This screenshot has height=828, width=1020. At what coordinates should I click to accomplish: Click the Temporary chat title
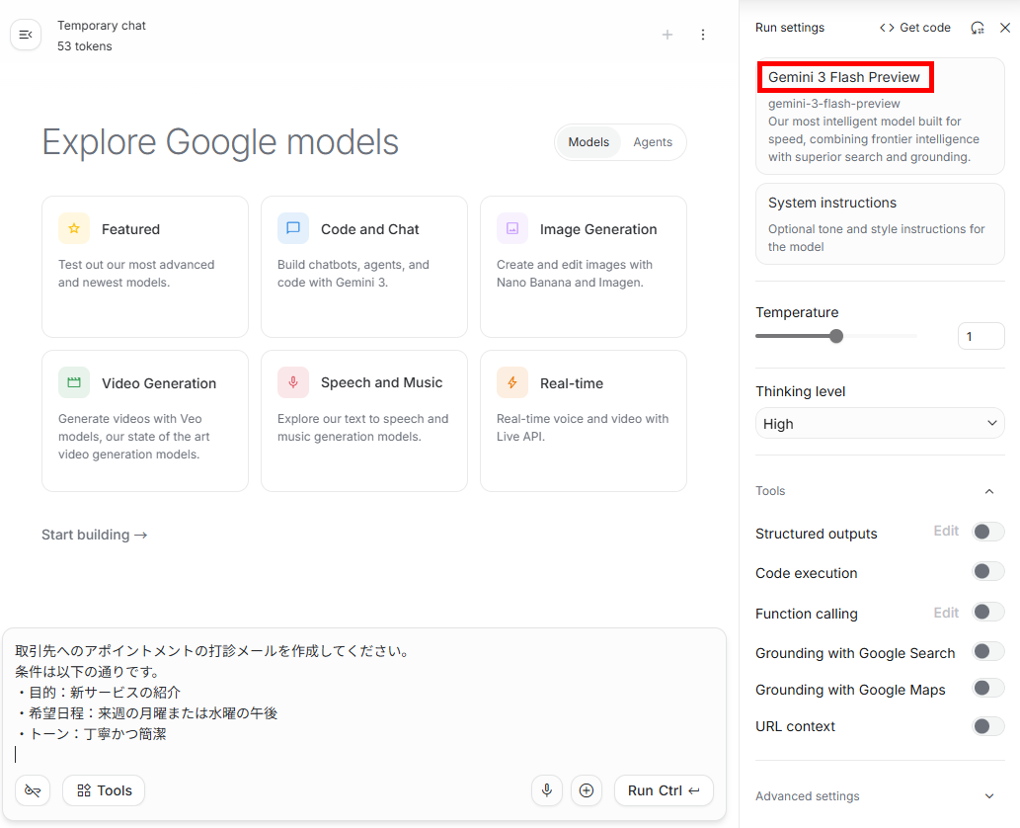click(x=102, y=26)
